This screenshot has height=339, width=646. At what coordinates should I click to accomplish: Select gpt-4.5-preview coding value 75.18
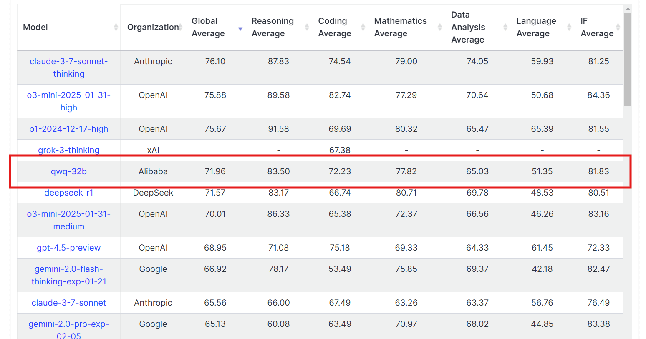pyautogui.click(x=340, y=248)
